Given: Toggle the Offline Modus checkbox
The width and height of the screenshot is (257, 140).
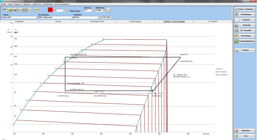Looking at the screenshot, I should click(68, 11).
